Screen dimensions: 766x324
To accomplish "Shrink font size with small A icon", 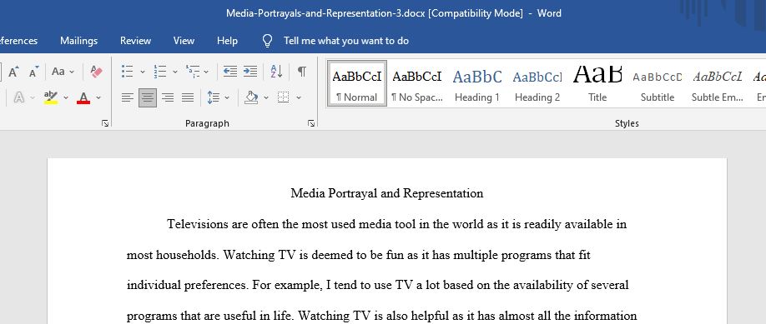I will (33, 72).
